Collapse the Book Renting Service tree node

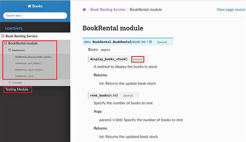coord(3,36)
